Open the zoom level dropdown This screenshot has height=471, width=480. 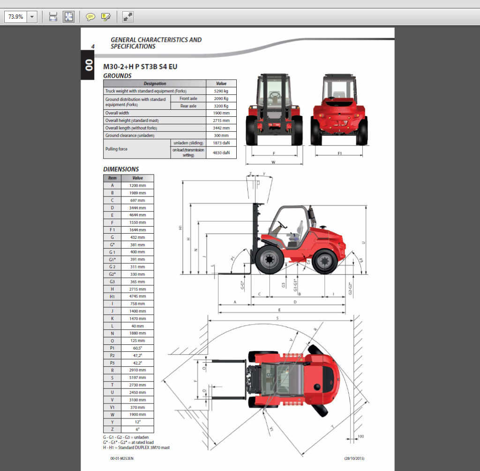tap(31, 16)
